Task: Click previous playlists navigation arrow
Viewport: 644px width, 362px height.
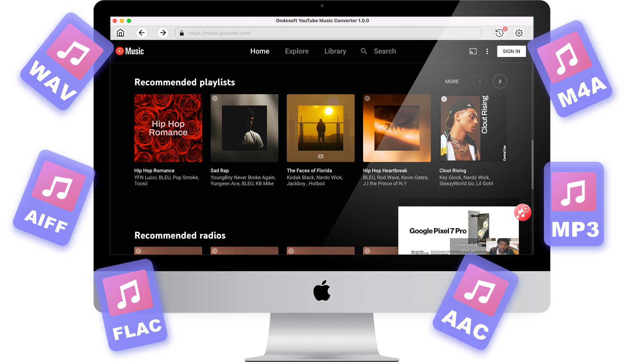Action: click(480, 81)
